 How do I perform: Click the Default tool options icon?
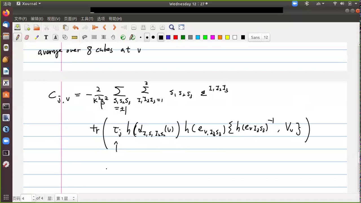[x=123, y=37]
